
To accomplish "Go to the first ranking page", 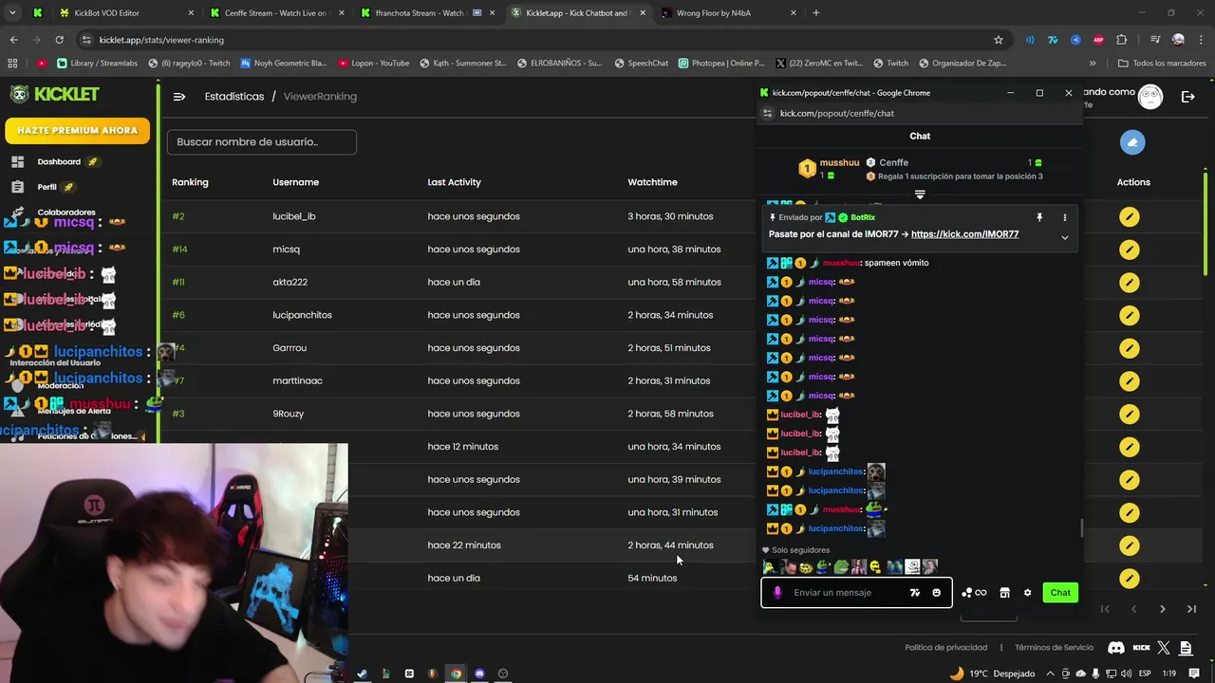I will click(1105, 609).
